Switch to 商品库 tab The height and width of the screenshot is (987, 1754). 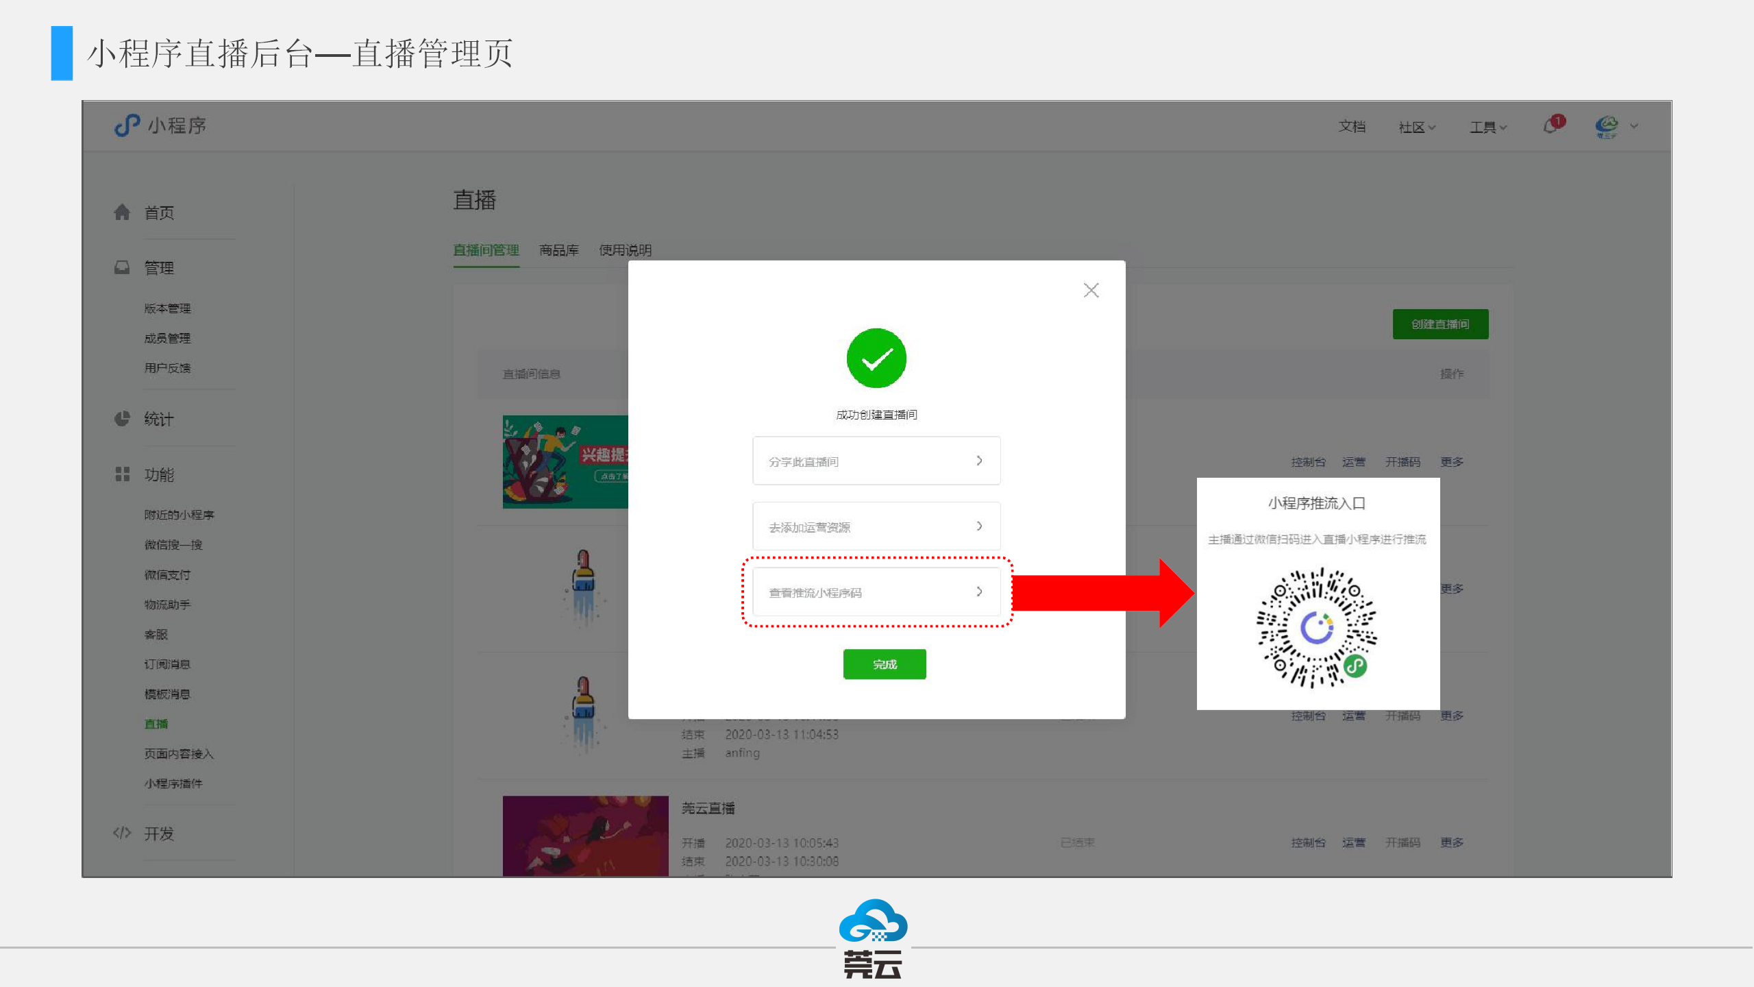tap(559, 250)
